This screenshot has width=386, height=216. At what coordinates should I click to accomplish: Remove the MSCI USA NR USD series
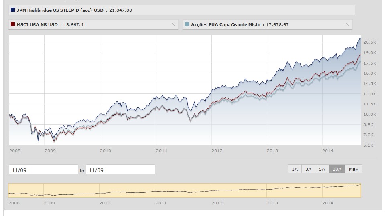tap(173, 24)
